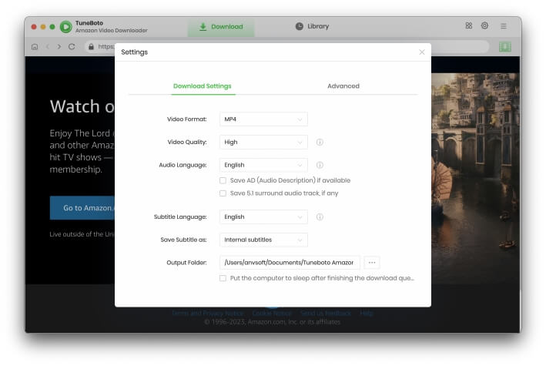Open the Video Format MP4 dropdown
The image size is (546, 366).
click(263, 119)
